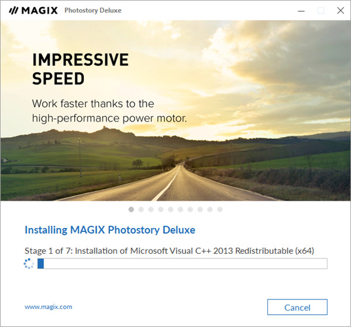
Task: Jump to the fifth slideshow dot
Action: pyautogui.click(x=171, y=209)
